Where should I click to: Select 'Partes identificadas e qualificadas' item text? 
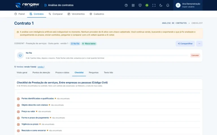coord(38,98)
